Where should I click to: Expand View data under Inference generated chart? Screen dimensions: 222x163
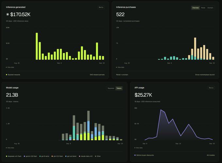pos(10,67)
